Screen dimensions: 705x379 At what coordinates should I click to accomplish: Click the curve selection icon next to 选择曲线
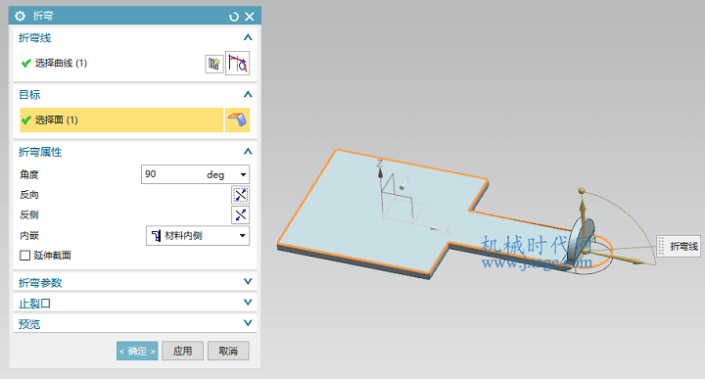click(237, 64)
